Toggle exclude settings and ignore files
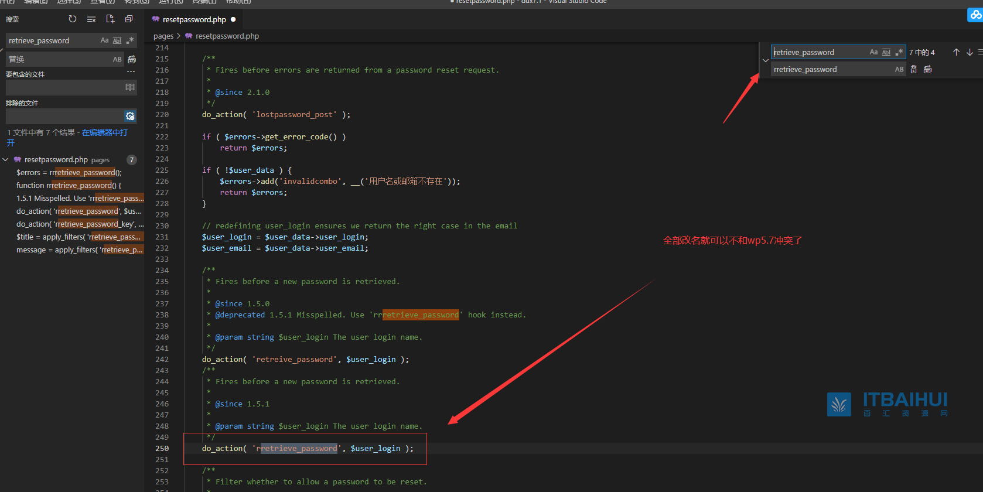 130,116
